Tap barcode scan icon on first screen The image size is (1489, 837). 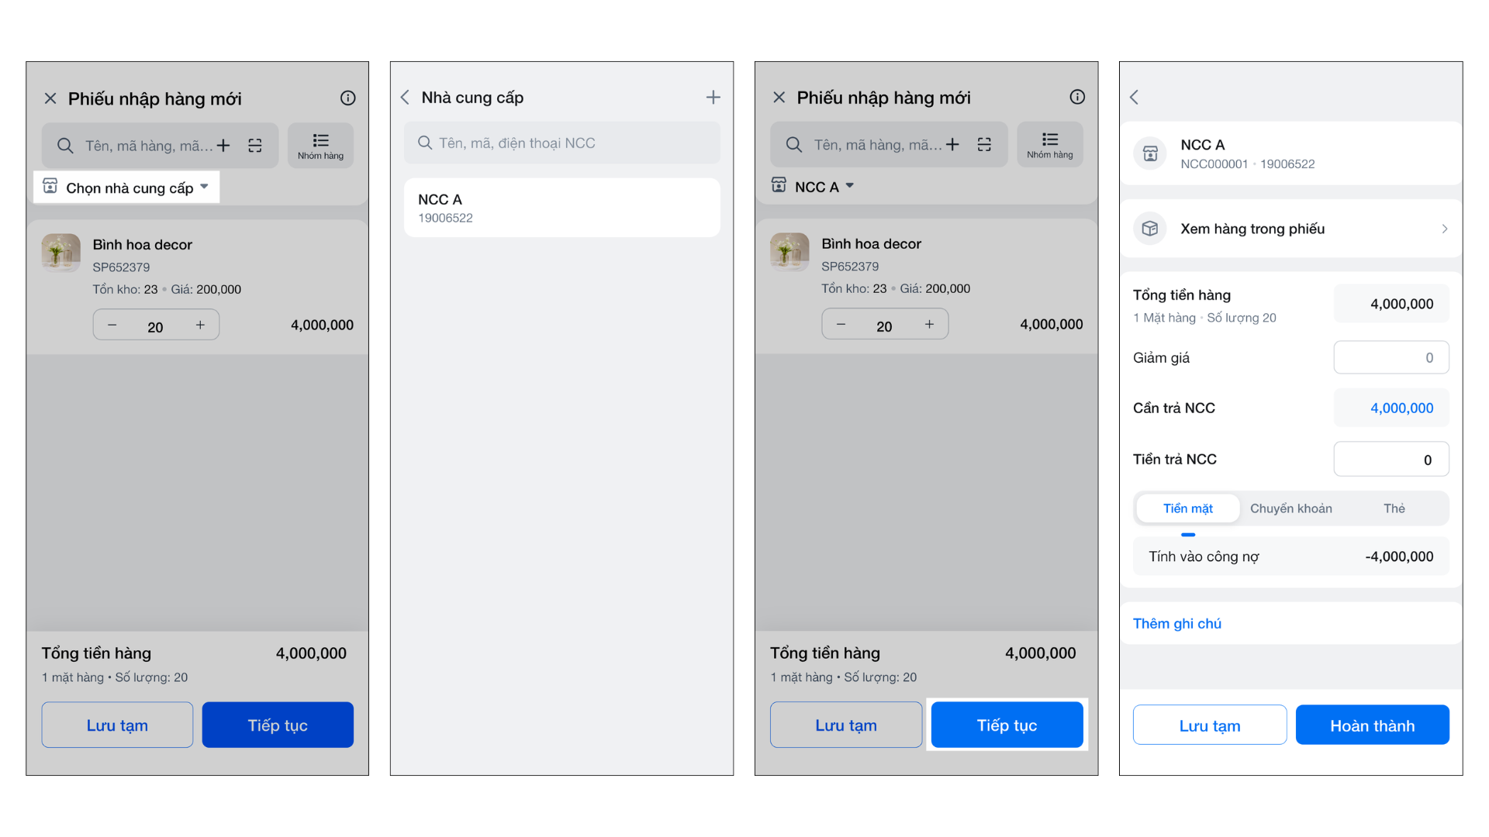(x=255, y=146)
